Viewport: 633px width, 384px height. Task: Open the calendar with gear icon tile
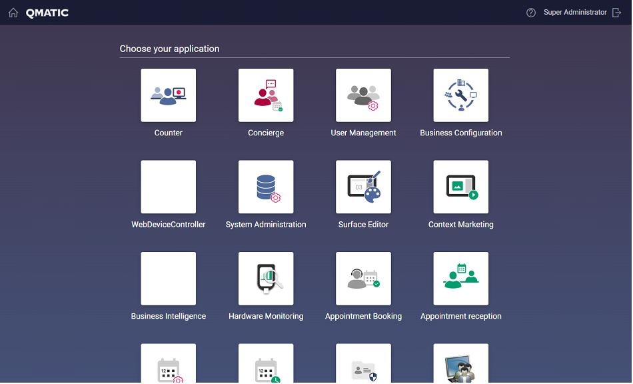(169, 363)
